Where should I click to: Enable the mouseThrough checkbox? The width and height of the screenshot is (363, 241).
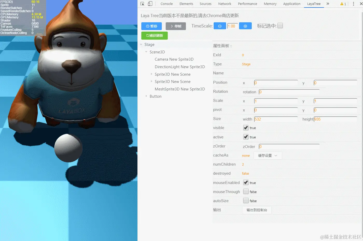(x=246, y=192)
